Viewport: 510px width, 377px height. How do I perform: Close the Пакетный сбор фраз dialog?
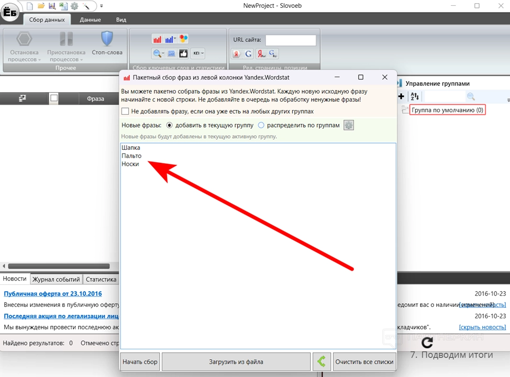click(x=385, y=77)
